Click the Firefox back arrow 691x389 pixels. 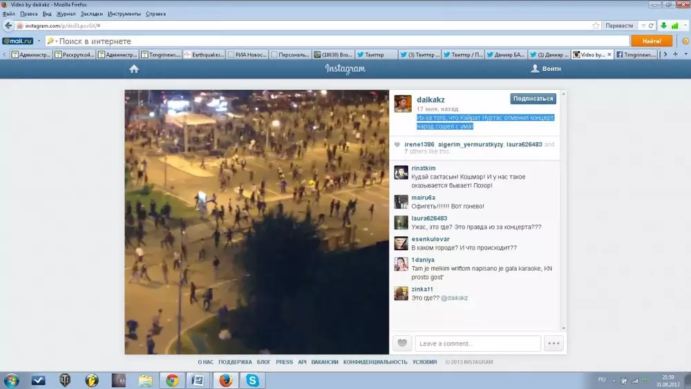8,26
